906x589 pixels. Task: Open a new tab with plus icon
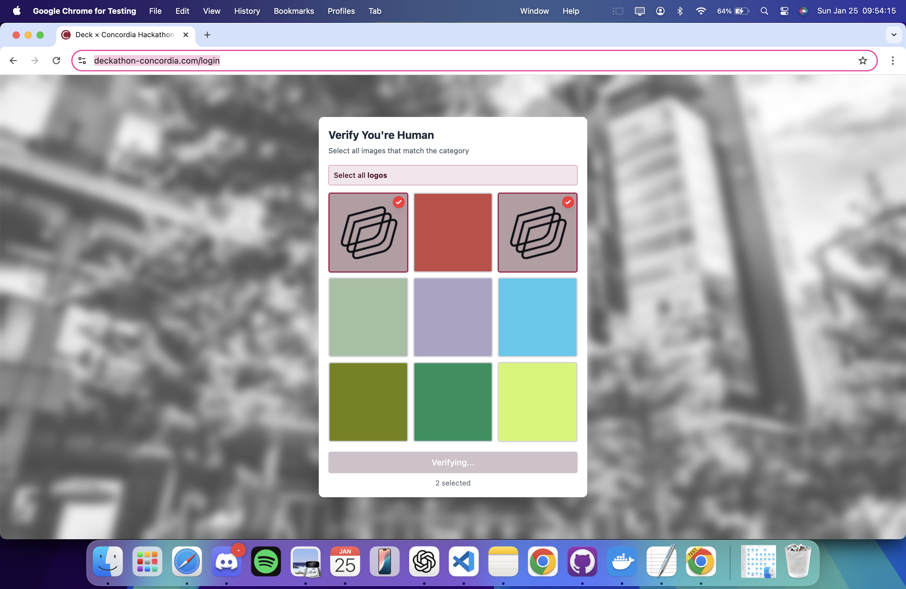click(207, 35)
